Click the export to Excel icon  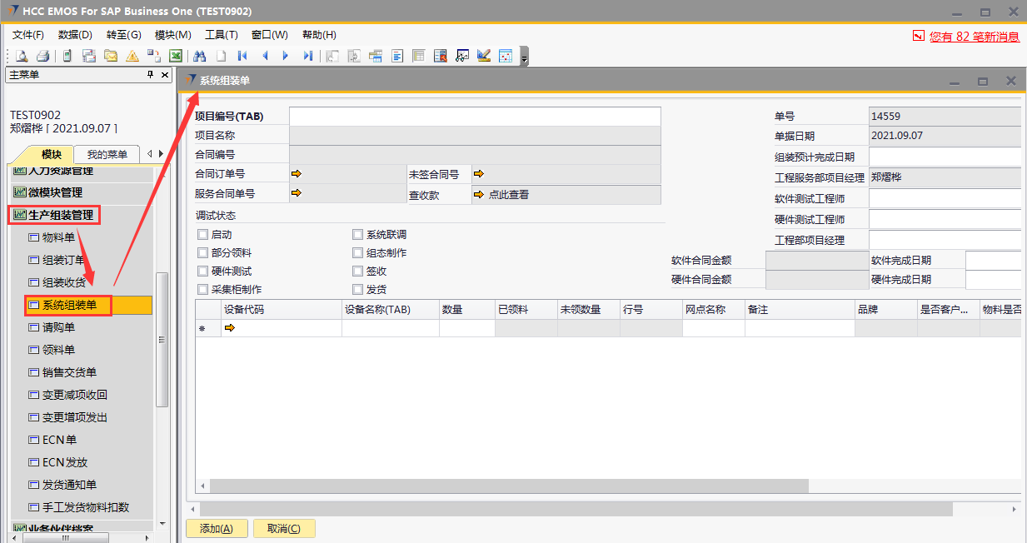click(176, 56)
